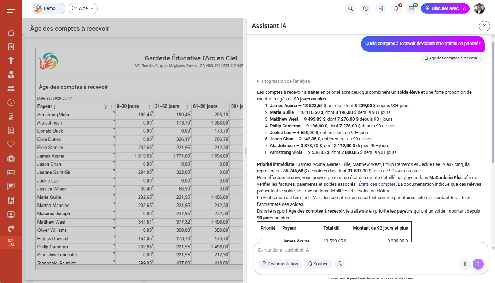Go to the Home icon in sidebar
495x283 pixels.
pyautogui.click(x=11, y=33)
